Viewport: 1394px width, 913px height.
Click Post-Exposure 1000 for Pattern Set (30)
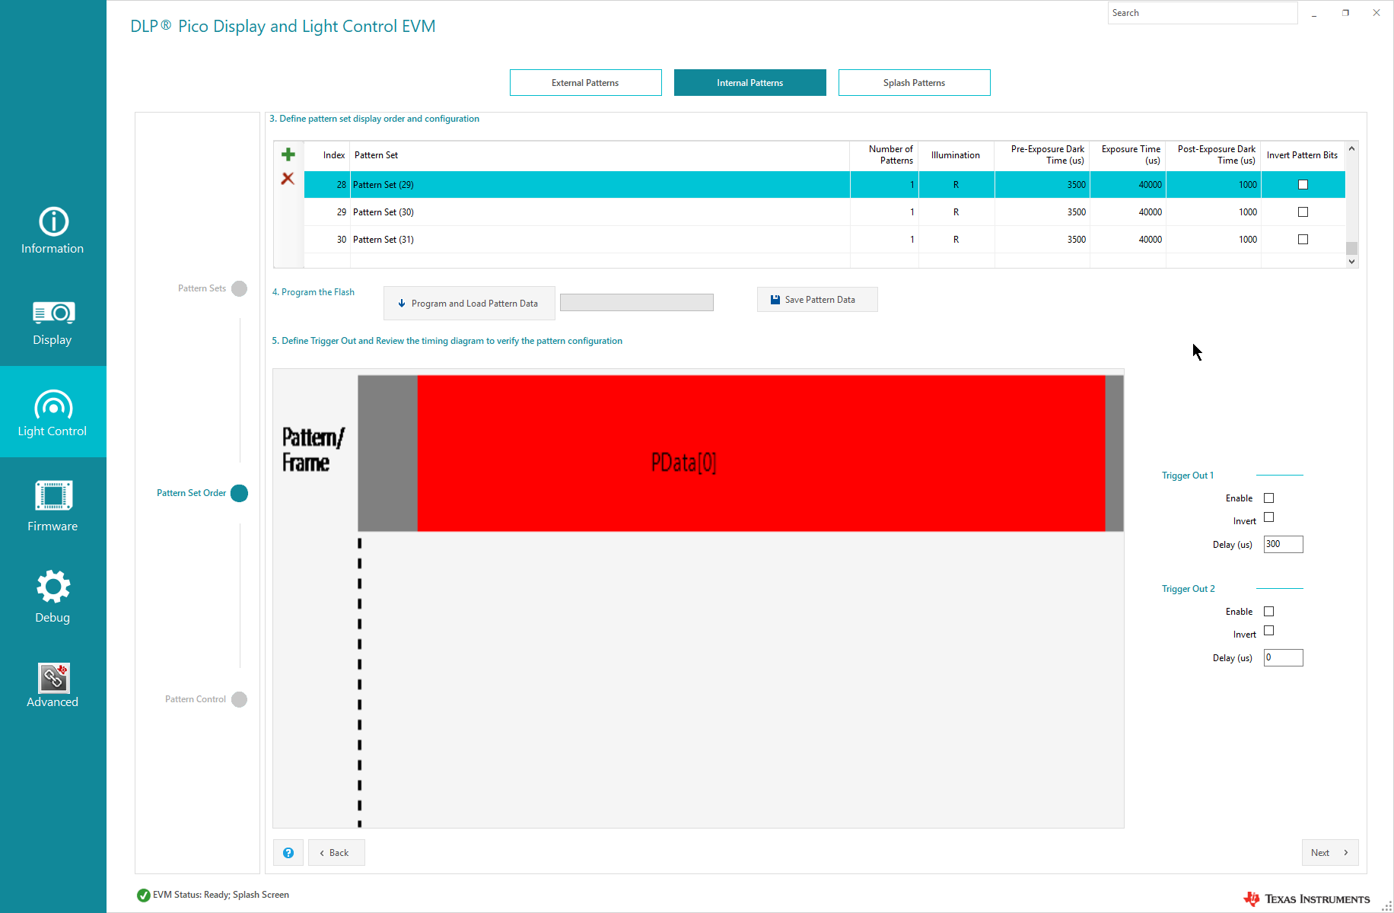pos(1214,212)
